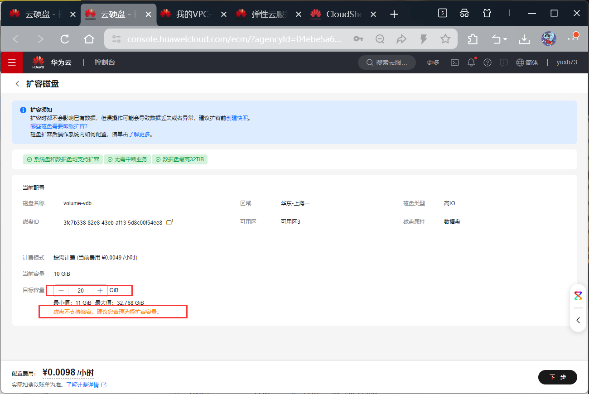Click the 无需中断业务 tag
This screenshot has width=589, height=394.
pyautogui.click(x=127, y=159)
